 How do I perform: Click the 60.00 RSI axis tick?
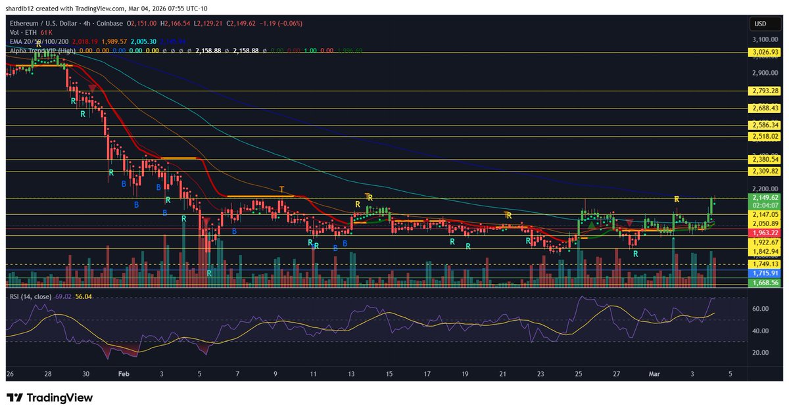tap(761, 308)
